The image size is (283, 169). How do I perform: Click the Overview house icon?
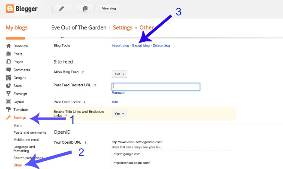8,46
